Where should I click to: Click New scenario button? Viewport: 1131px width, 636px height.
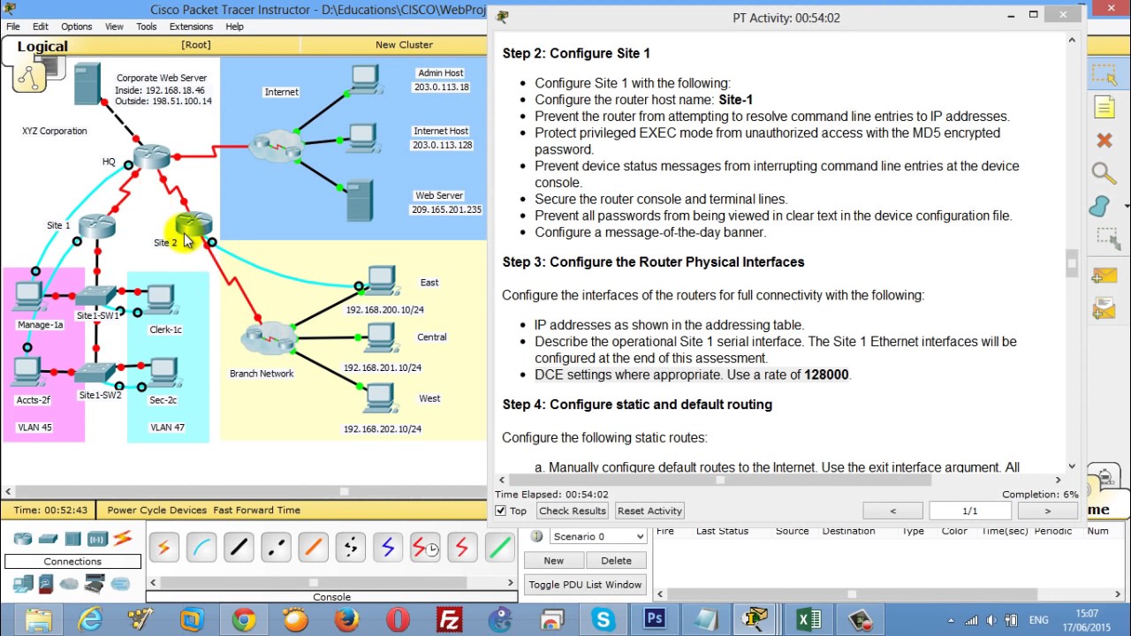[554, 560]
